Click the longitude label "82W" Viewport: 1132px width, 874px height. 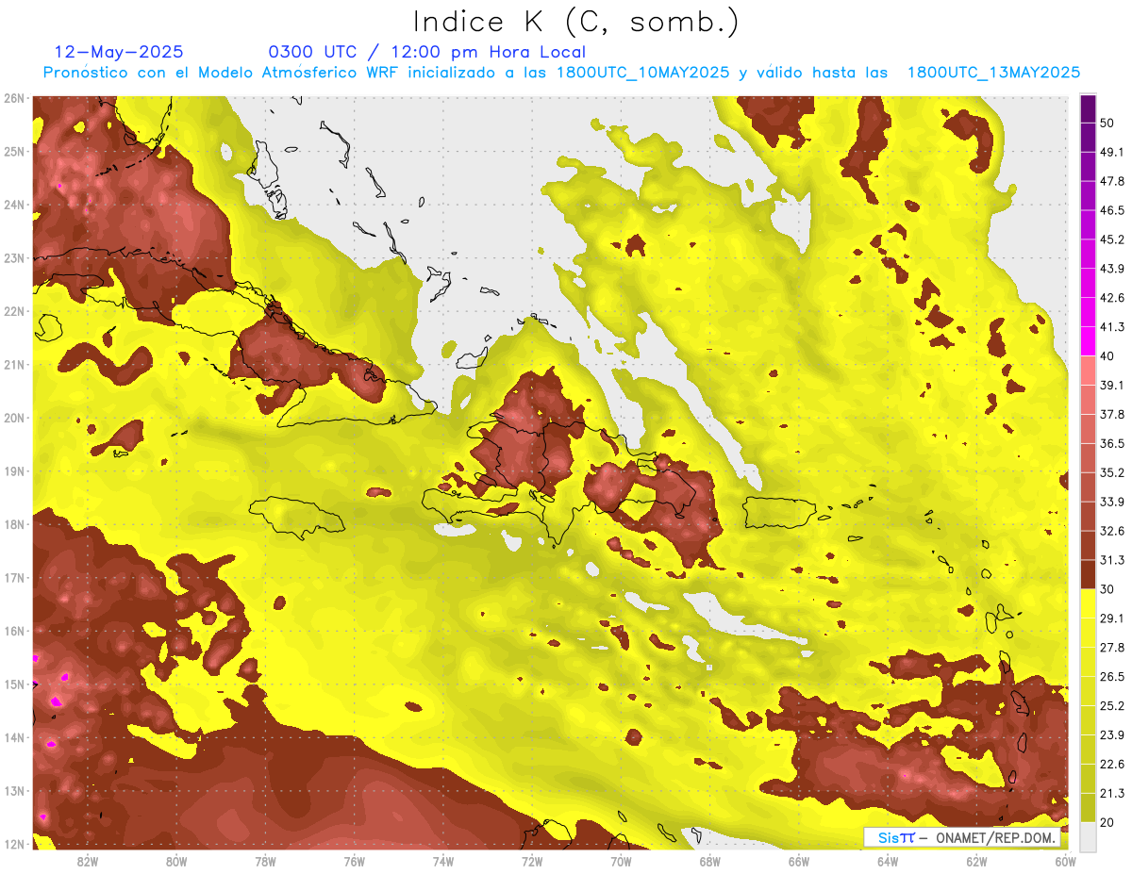pos(88,861)
